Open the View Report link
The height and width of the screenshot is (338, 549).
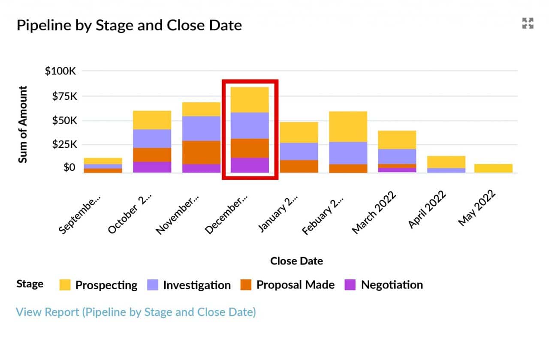point(136,312)
